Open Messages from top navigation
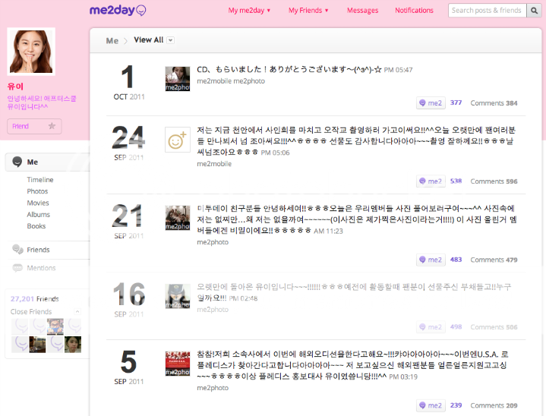This screenshot has width=546, height=416. coord(362,11)
